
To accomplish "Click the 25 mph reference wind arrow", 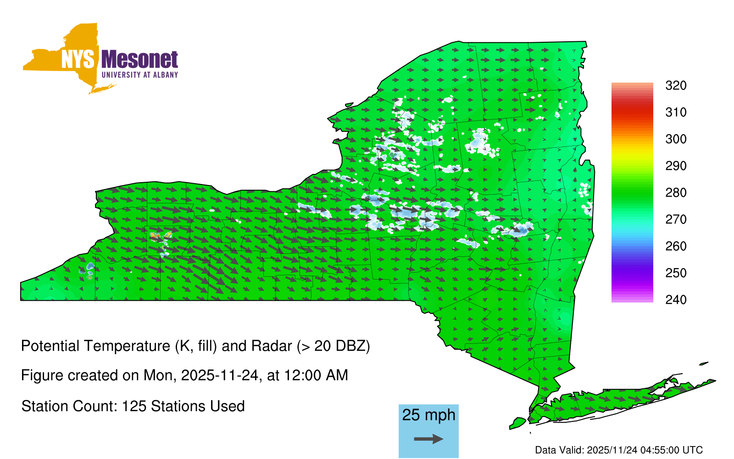I will click(428, 439).
